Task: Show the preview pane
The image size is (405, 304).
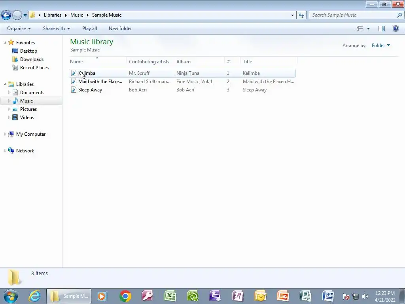Action: [382, 28]
